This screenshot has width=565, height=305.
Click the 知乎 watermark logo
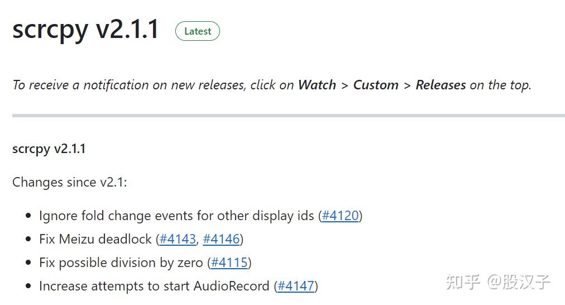tap(463, 282)
